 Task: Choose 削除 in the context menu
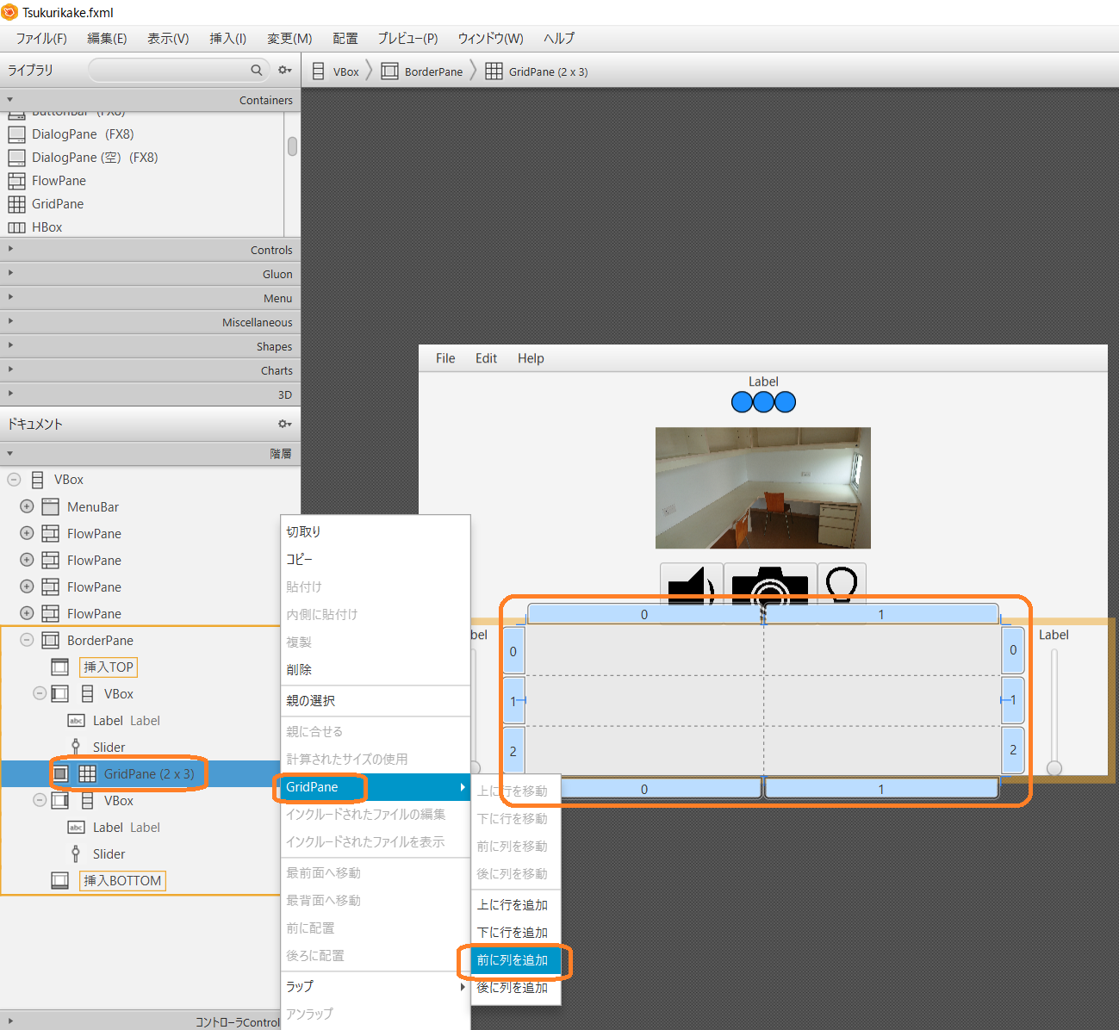376,669
